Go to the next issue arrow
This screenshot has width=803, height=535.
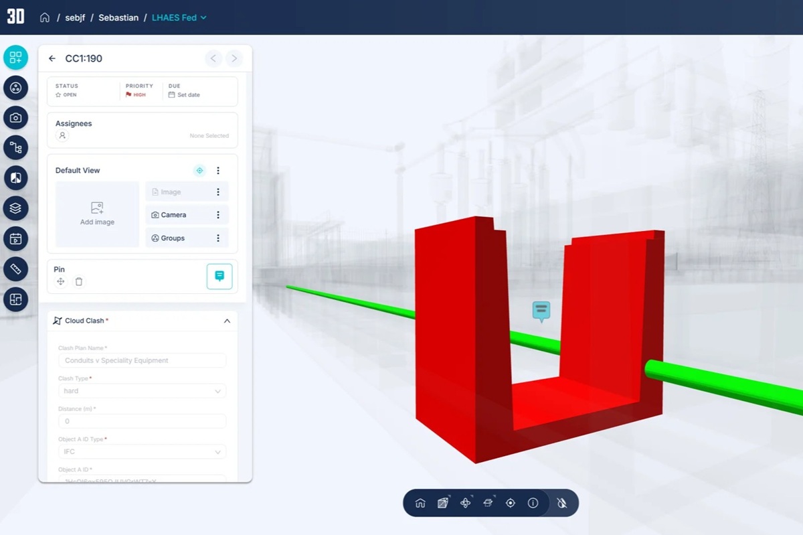(234, 58)
